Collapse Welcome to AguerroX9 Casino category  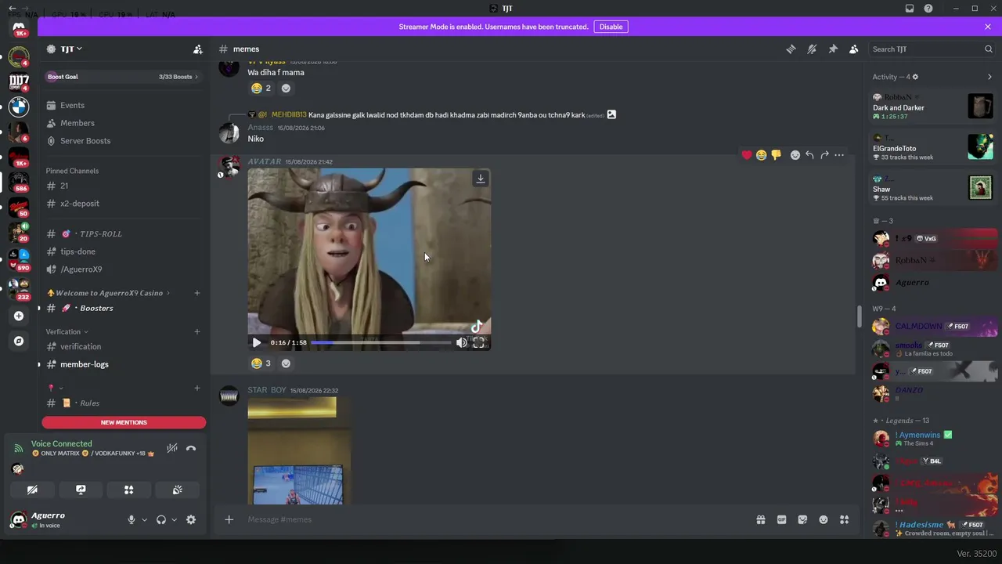pos(109,293)
